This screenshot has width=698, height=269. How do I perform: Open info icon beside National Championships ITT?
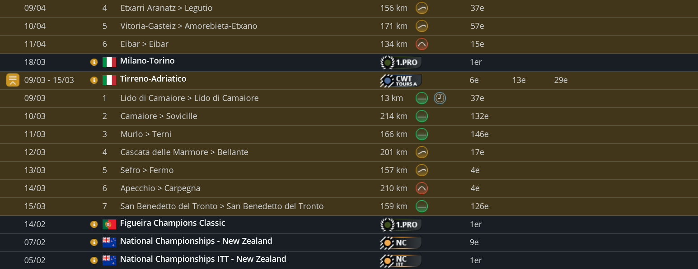[x=94, y=260]
